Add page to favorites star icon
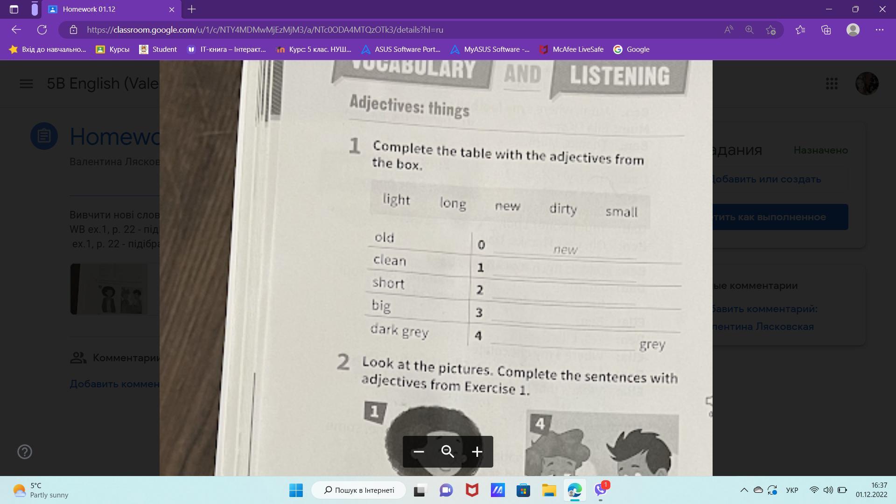 pyautogui.click(x=770, y=30)
